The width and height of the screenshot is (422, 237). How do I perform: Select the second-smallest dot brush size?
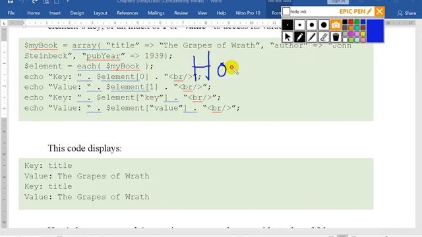coord(299,25)
